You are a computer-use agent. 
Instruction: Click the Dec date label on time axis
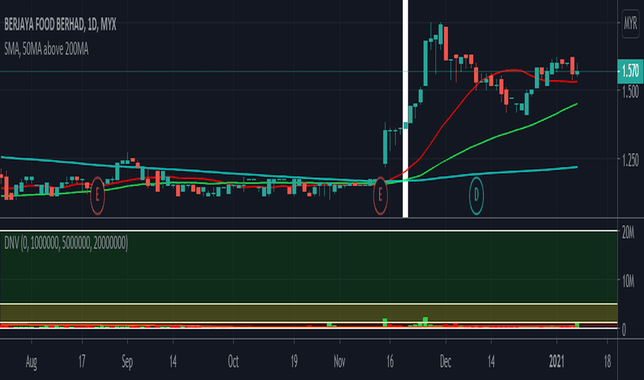446,362
